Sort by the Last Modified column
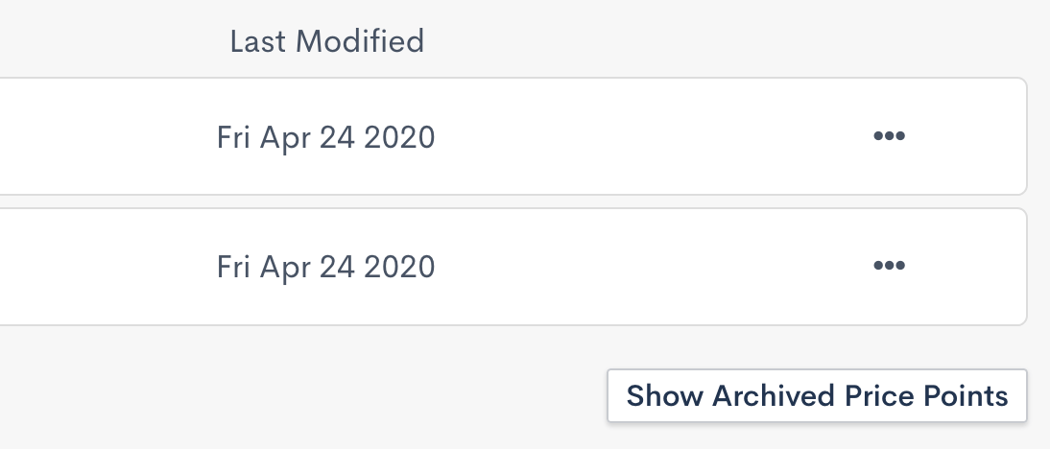Viewport: 1050px width, 449px height. (326, 41)
